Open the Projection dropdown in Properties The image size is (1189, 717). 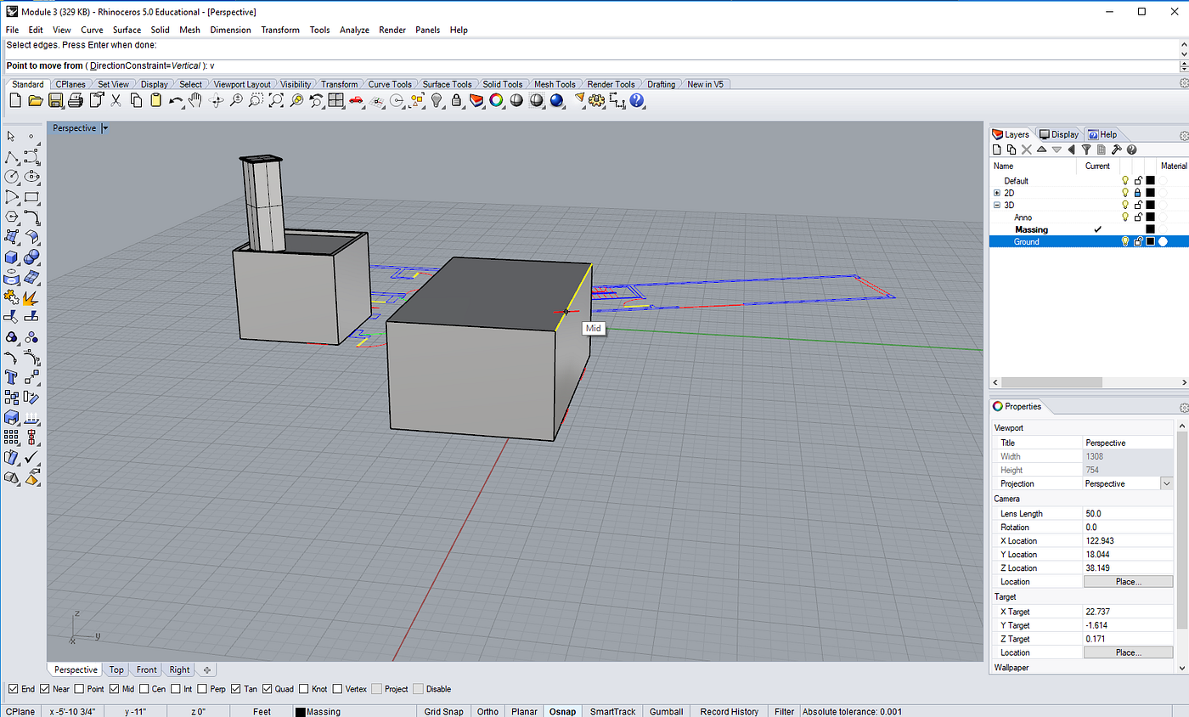(x=1165, y=483)
